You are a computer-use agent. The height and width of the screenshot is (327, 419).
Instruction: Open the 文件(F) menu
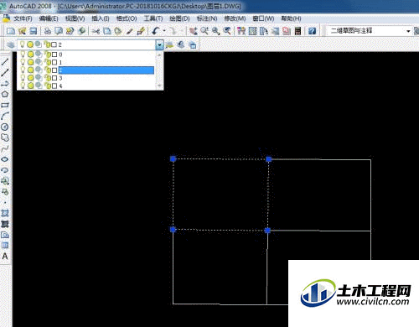(x=23, y=18)
